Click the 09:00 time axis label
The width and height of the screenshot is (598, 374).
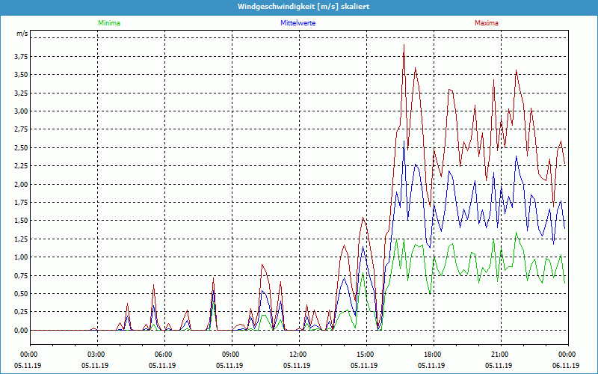(230, 355)
